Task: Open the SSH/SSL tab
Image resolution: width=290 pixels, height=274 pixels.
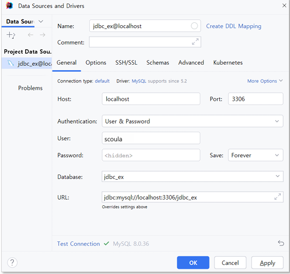Action: click(x=126, y=62)
